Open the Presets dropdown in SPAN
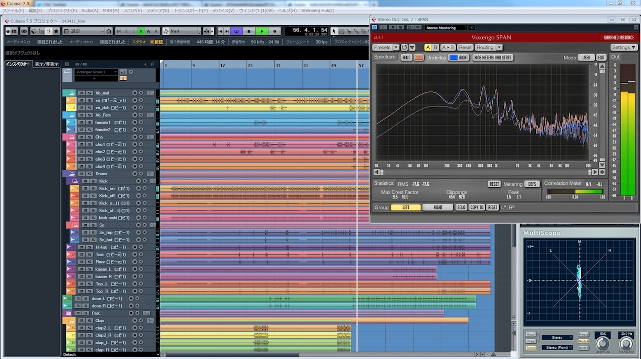The width and height of the screenshot is (641, 359). [386, 47]
